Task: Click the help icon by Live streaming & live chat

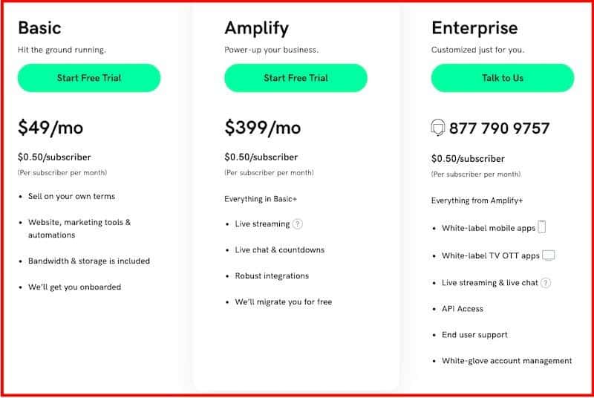Action: tap(546, 283)
